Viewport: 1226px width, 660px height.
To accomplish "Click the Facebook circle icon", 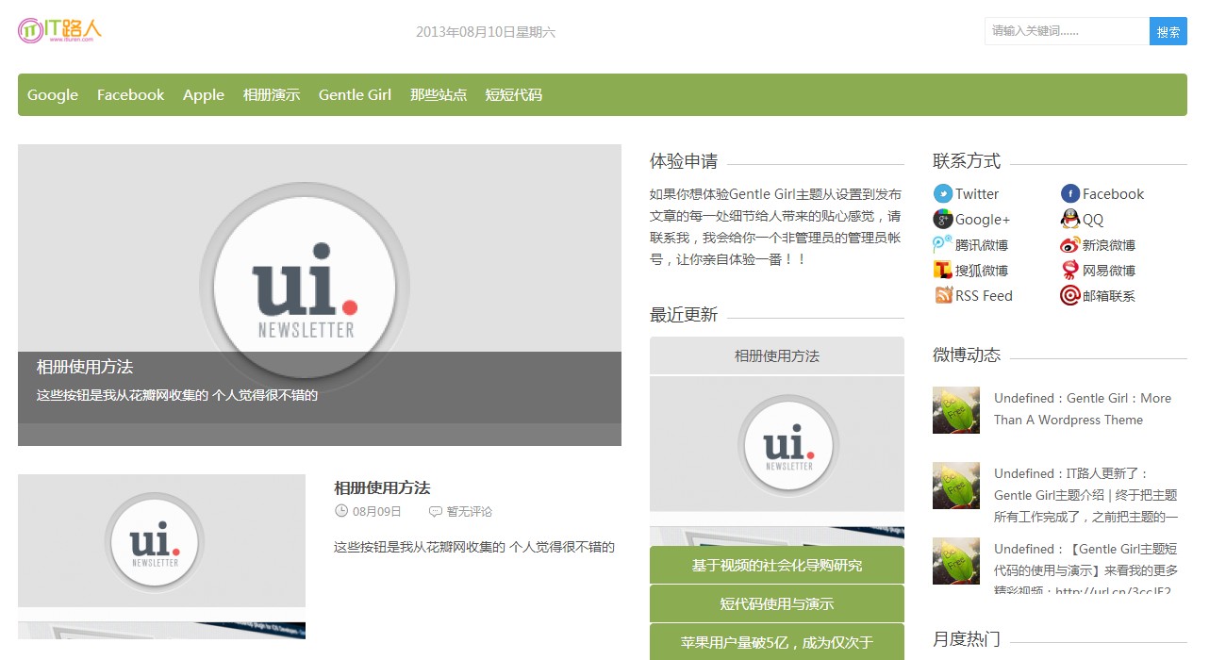I will pyautogui.click(x=1069, y=193).
